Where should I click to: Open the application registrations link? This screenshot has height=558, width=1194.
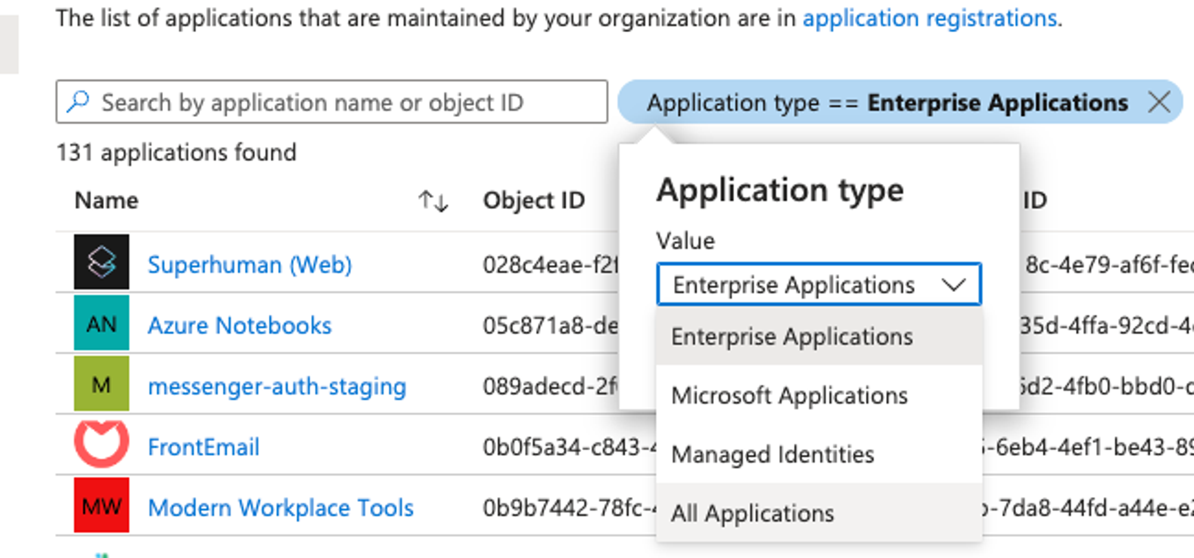(930, 19)
